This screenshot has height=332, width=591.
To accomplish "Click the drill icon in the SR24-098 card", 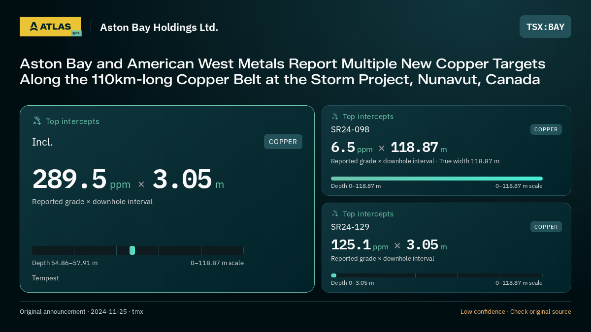I will [335, 116].
